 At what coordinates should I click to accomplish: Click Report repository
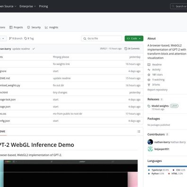(x=157, y=90)
